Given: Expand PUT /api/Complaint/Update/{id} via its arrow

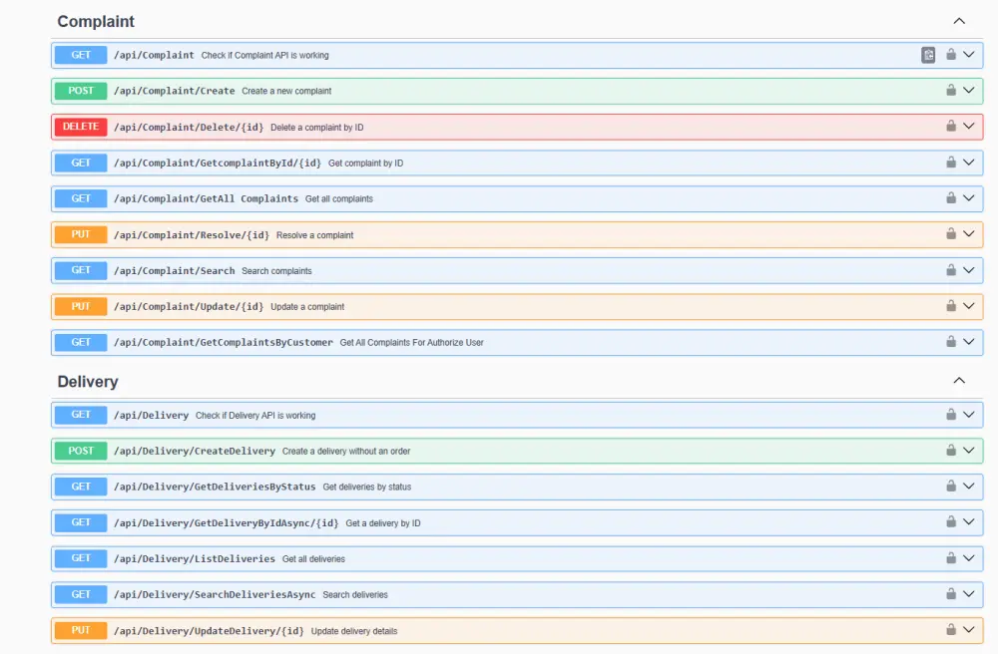Looking at the screenshot, I should tap(969, 306).
